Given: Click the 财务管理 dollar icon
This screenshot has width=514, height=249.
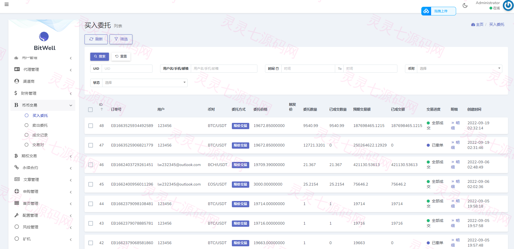Looking at the screenshot, I should pos(15,93).
